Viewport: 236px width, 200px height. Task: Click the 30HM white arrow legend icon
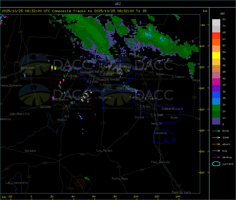[216, 137]
